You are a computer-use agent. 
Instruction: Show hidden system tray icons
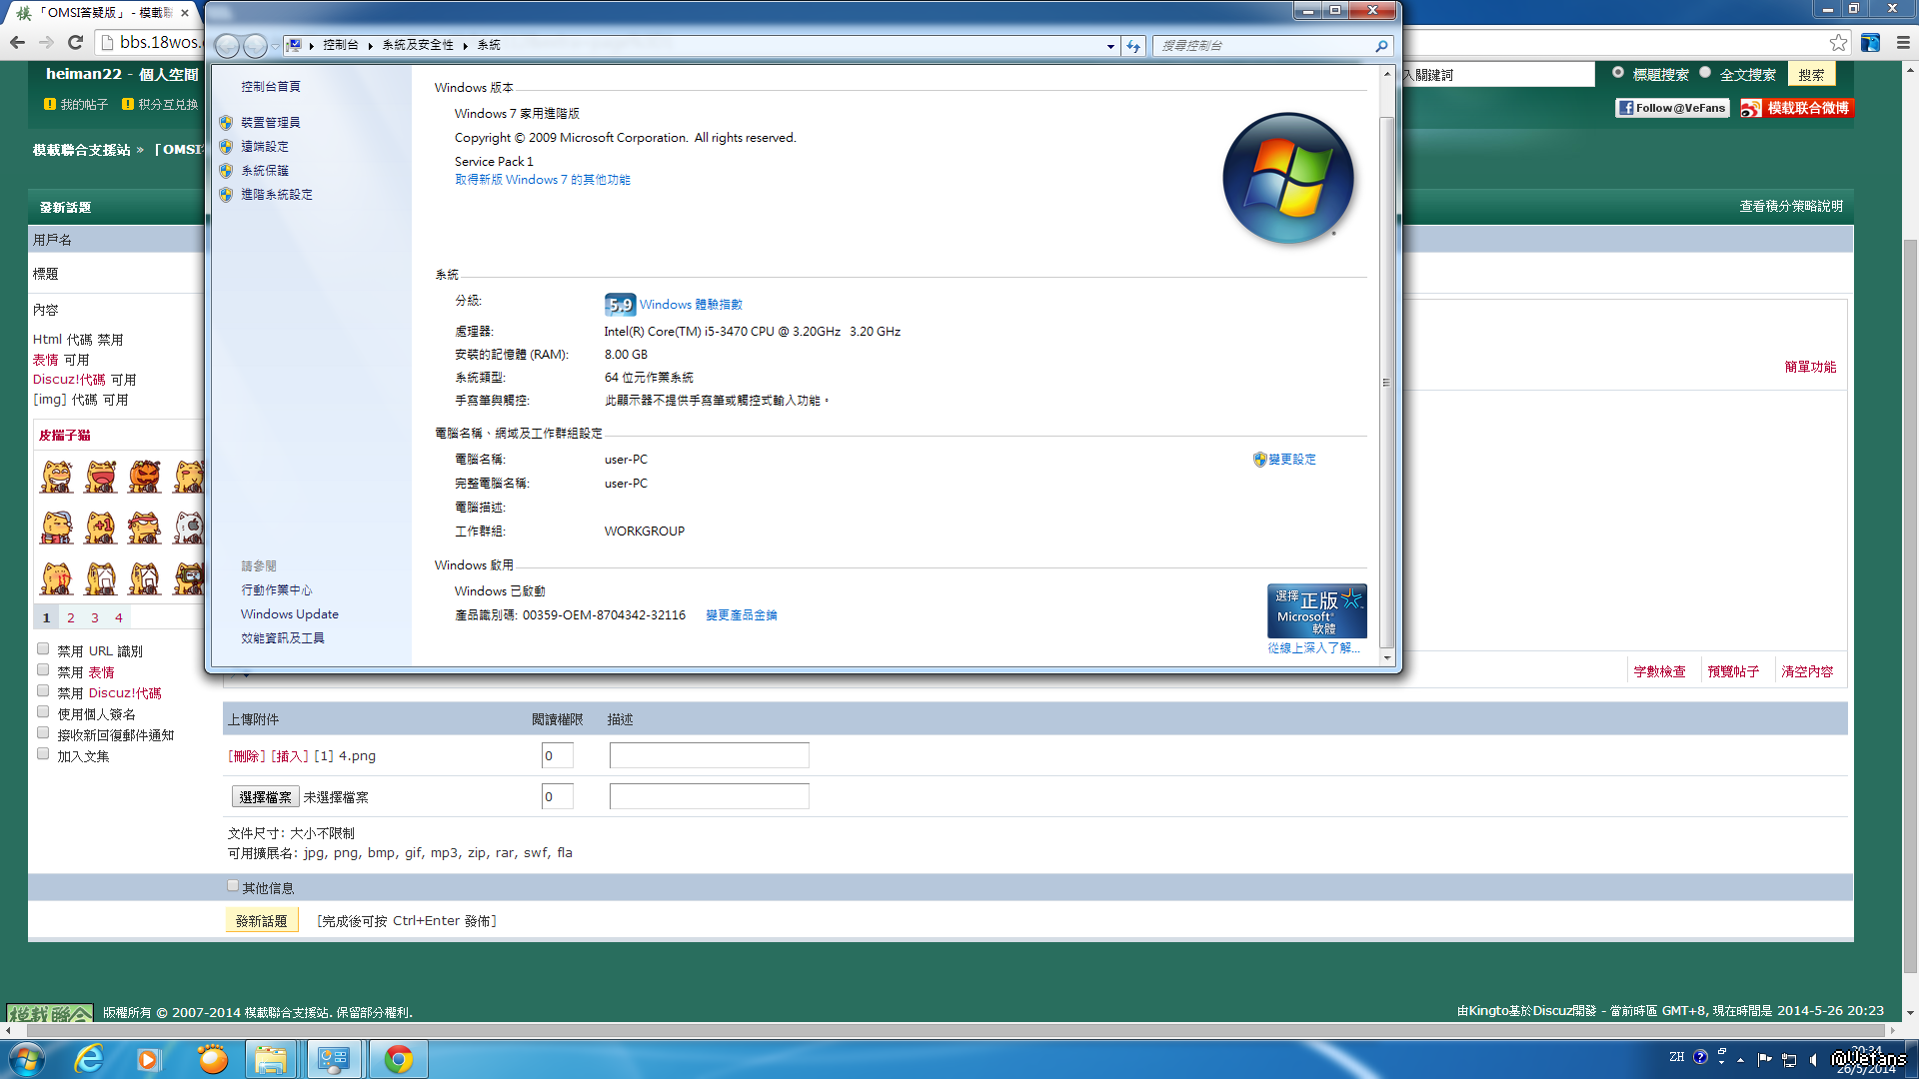click(x=1740, y=1060)
